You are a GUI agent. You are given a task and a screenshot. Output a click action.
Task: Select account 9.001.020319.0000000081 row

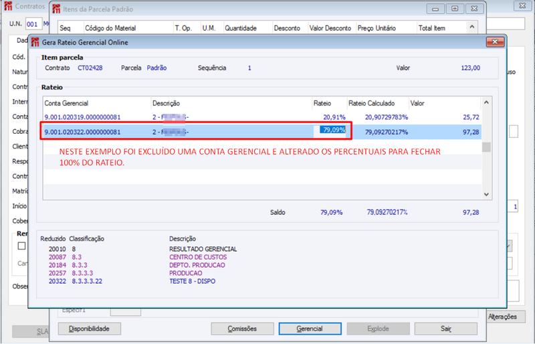[x=262, y=117]
